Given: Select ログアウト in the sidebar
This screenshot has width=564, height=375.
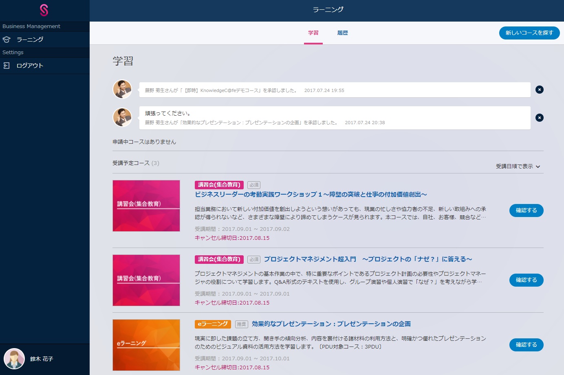Looking at the screenshot, I should (30, 66).
